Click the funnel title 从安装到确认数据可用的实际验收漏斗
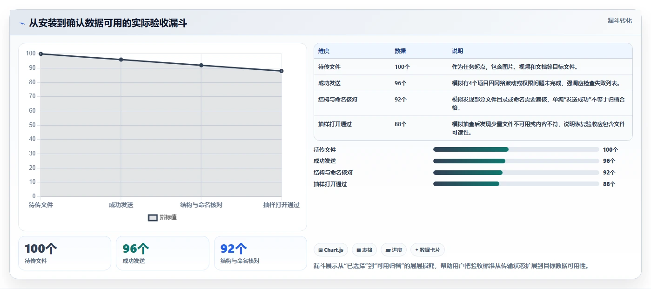The width and height of the screenshot is (651, 289). coord(108,23)
